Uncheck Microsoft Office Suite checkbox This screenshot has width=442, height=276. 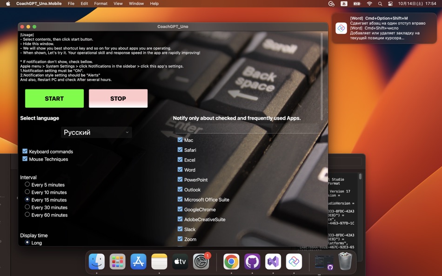point(180,199)
